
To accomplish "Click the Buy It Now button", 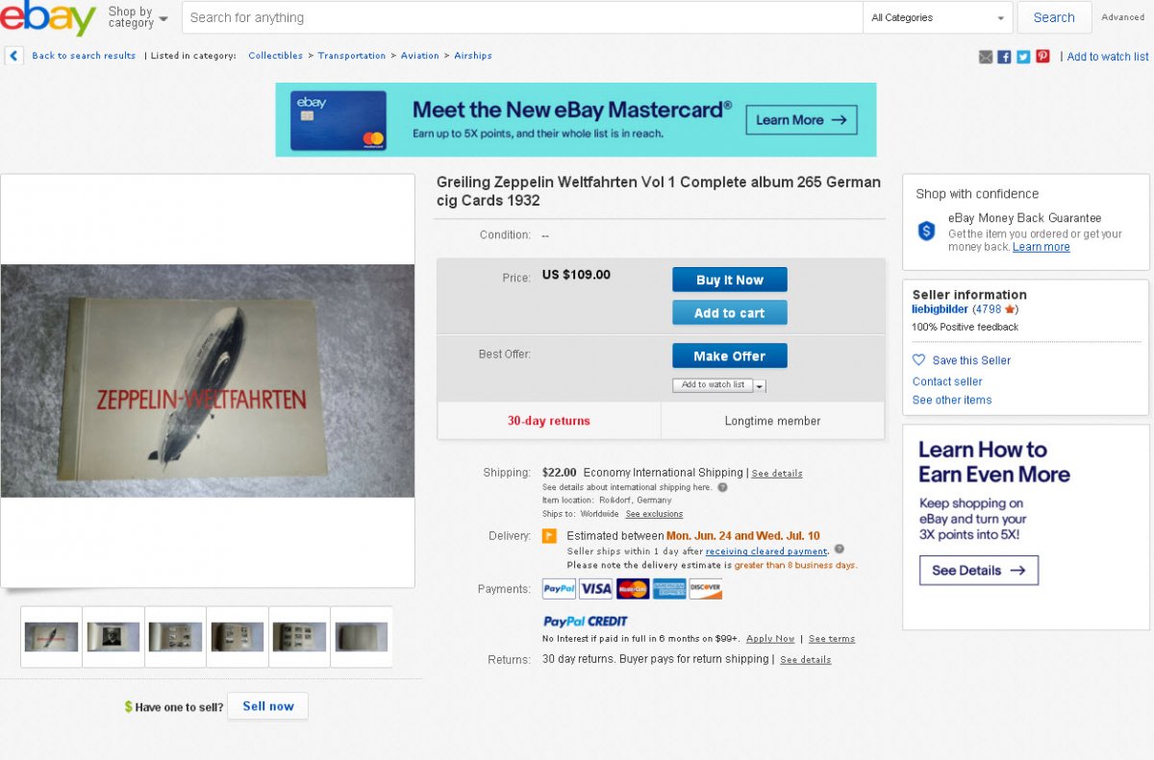I will [729, 280].
